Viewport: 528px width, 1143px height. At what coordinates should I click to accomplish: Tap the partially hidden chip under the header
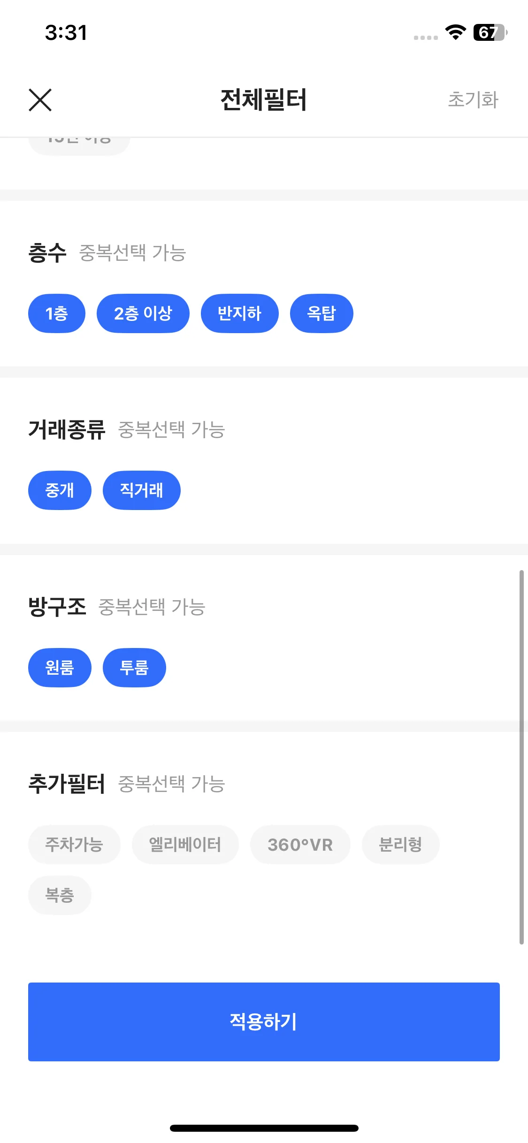coord(79,145)
